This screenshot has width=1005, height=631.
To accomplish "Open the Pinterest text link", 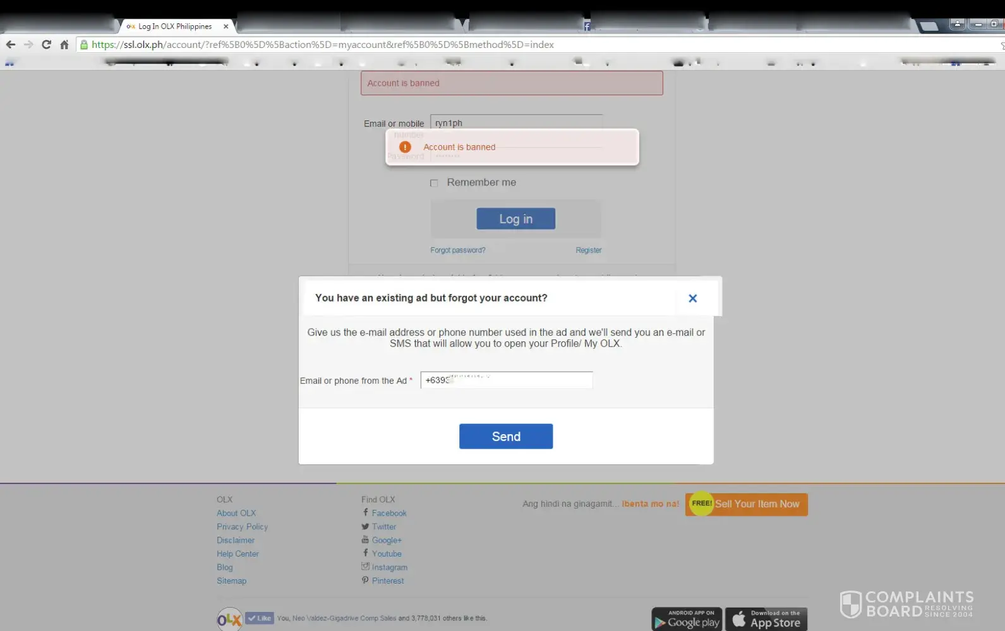I will [x=388, y=581].
